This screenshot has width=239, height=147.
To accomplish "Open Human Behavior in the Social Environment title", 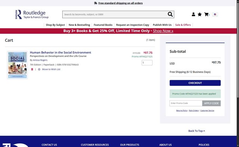I will [60, 52].
